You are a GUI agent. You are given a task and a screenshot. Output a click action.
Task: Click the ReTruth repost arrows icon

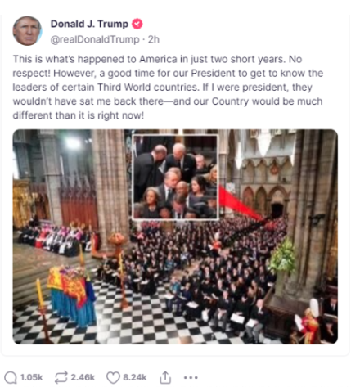click(x=61, y=377)
